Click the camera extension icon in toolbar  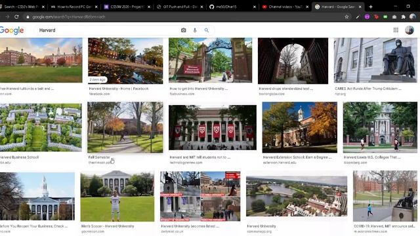pyautogui.click(x=394, y=17)
